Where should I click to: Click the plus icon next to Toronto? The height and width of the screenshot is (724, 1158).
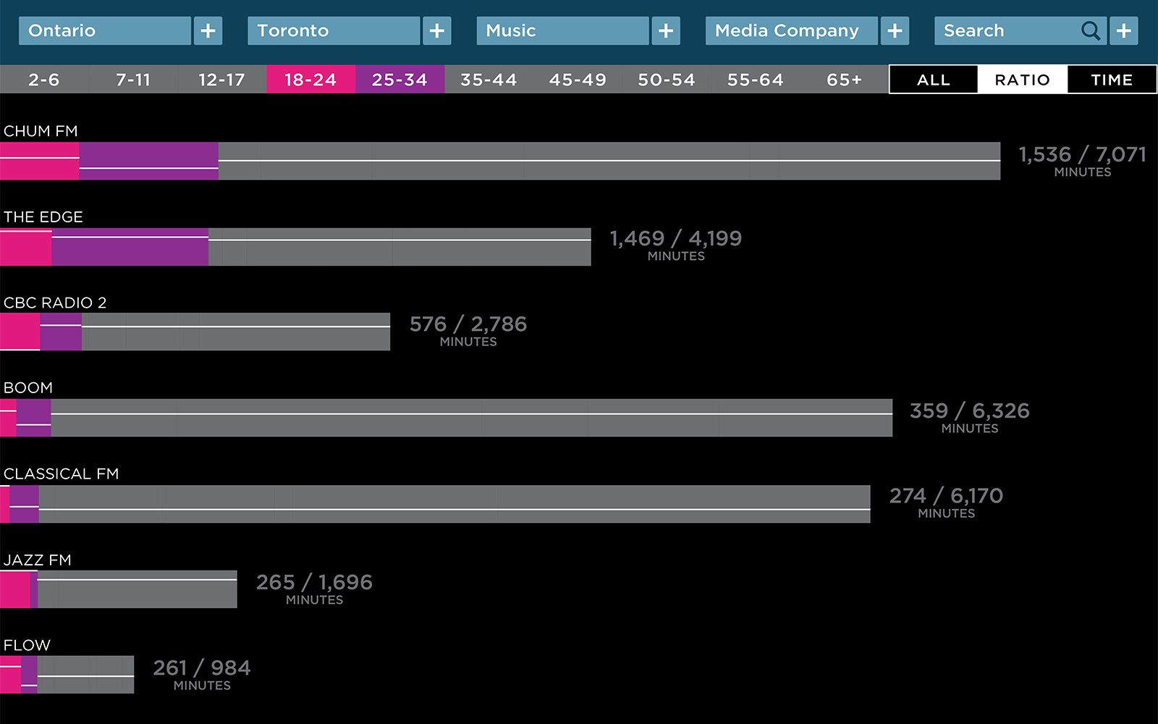(x=436, y=31)
